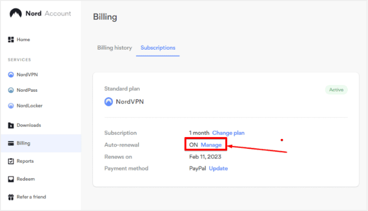Select the Subscriptions tab

pyautogui.click(x=158, y=48)
